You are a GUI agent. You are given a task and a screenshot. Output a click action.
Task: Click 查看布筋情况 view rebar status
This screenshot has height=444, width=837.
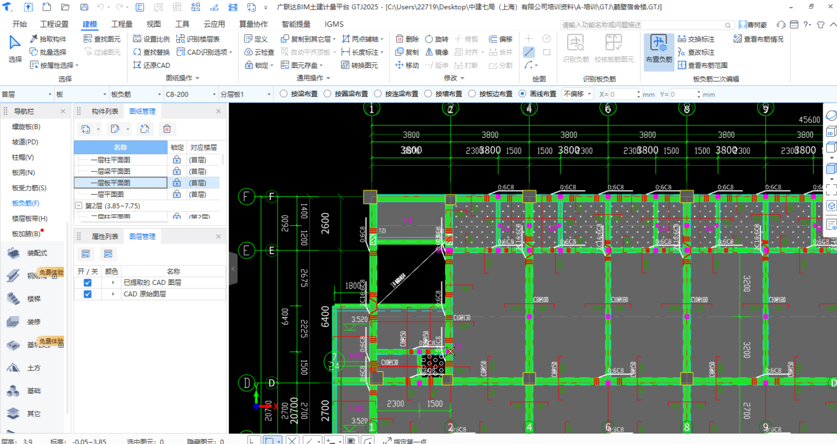[758, 39]
